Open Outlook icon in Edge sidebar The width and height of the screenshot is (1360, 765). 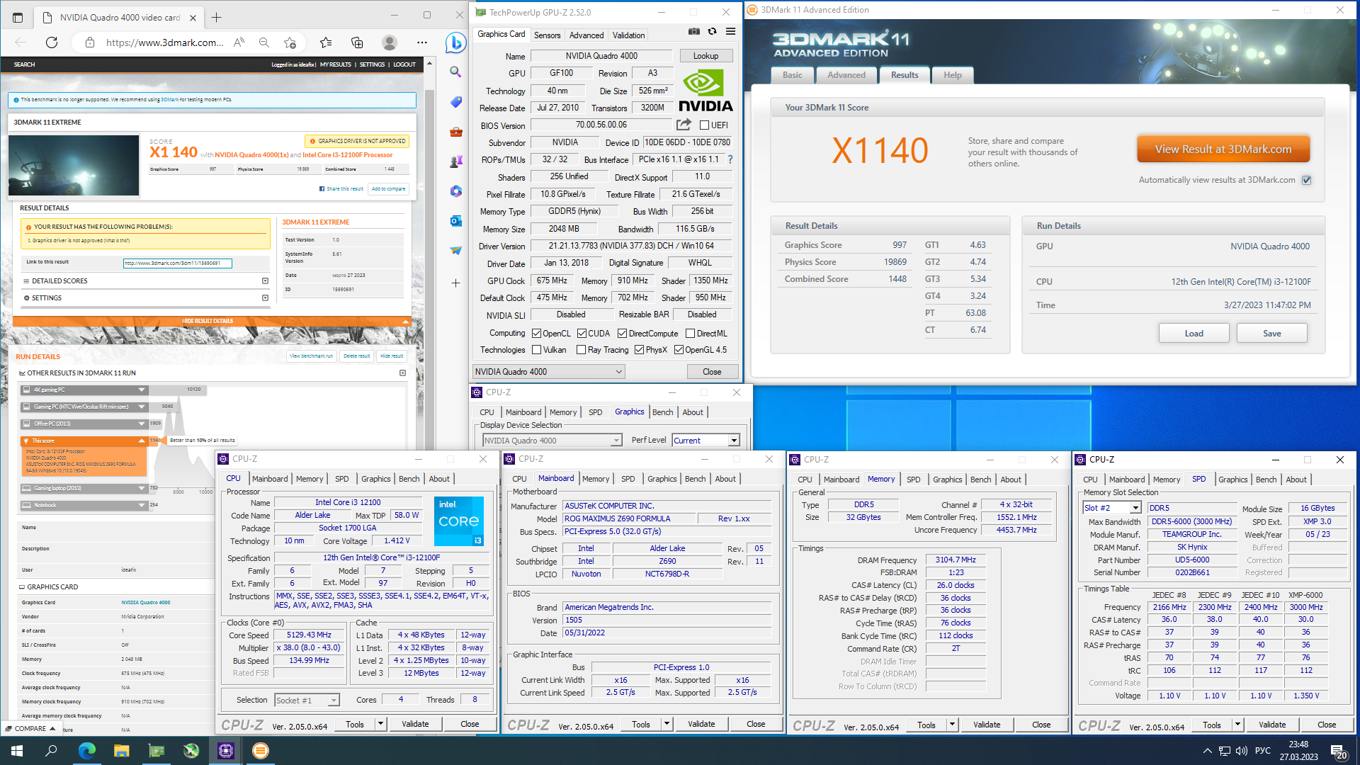tap(455, 221)
